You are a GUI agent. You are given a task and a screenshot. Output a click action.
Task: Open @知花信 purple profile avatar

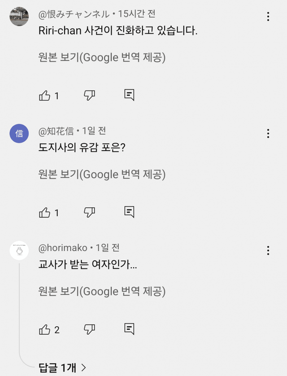(19, 133)
